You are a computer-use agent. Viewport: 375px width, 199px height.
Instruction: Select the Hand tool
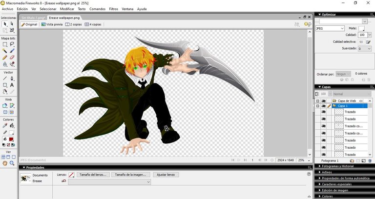tap(5, 163)
